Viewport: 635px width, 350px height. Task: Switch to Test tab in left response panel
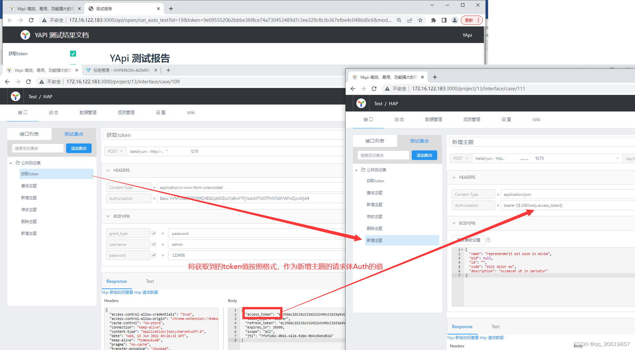point(150,281)
